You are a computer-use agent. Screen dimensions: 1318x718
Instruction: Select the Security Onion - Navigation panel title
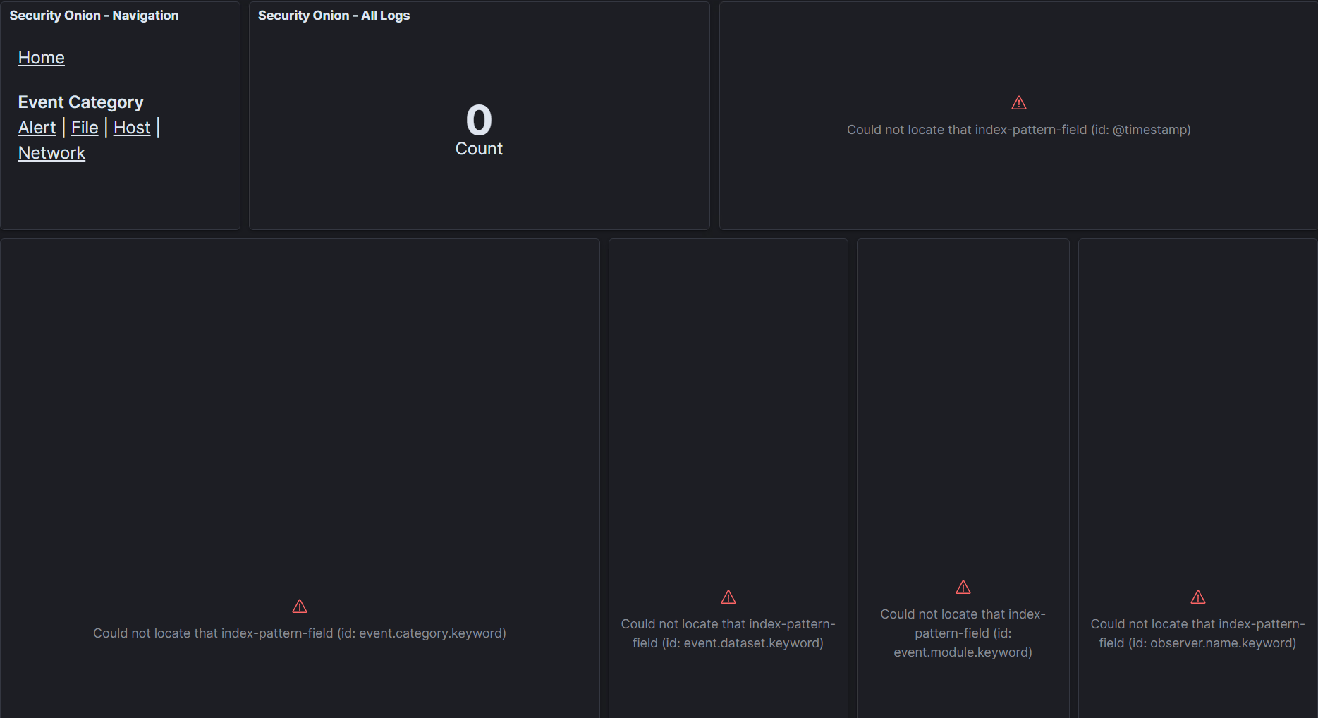pos(94,16)
